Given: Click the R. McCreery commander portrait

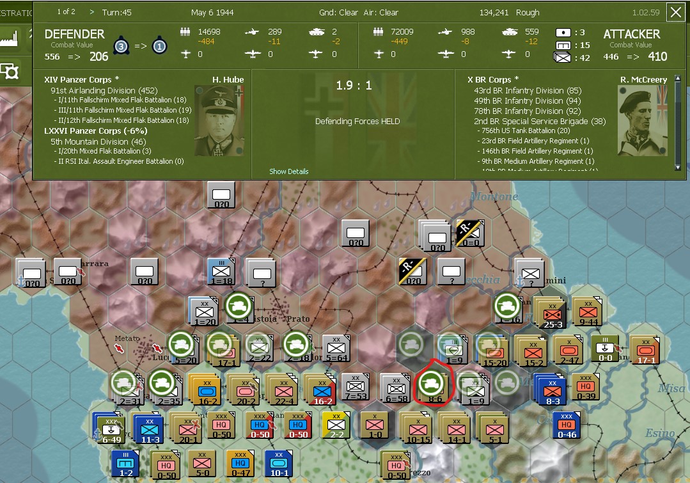Looking at the screenshot, I should click(x=643, y=121).
